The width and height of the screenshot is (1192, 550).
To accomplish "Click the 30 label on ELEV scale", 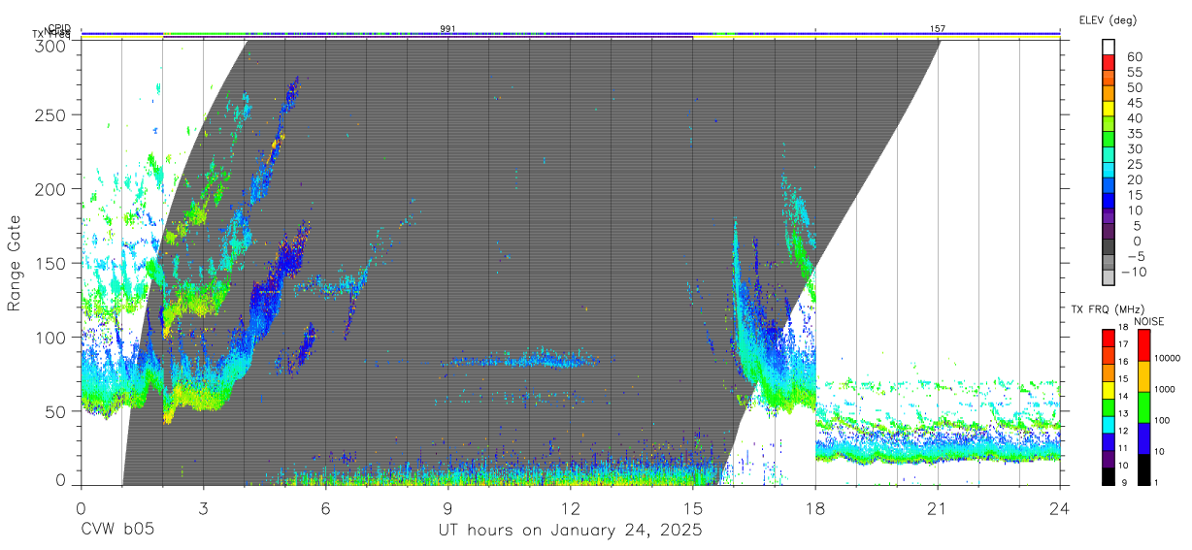I will (1134, 149).
